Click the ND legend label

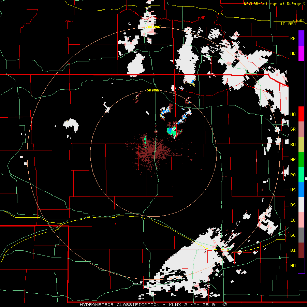tap(293, 265)
